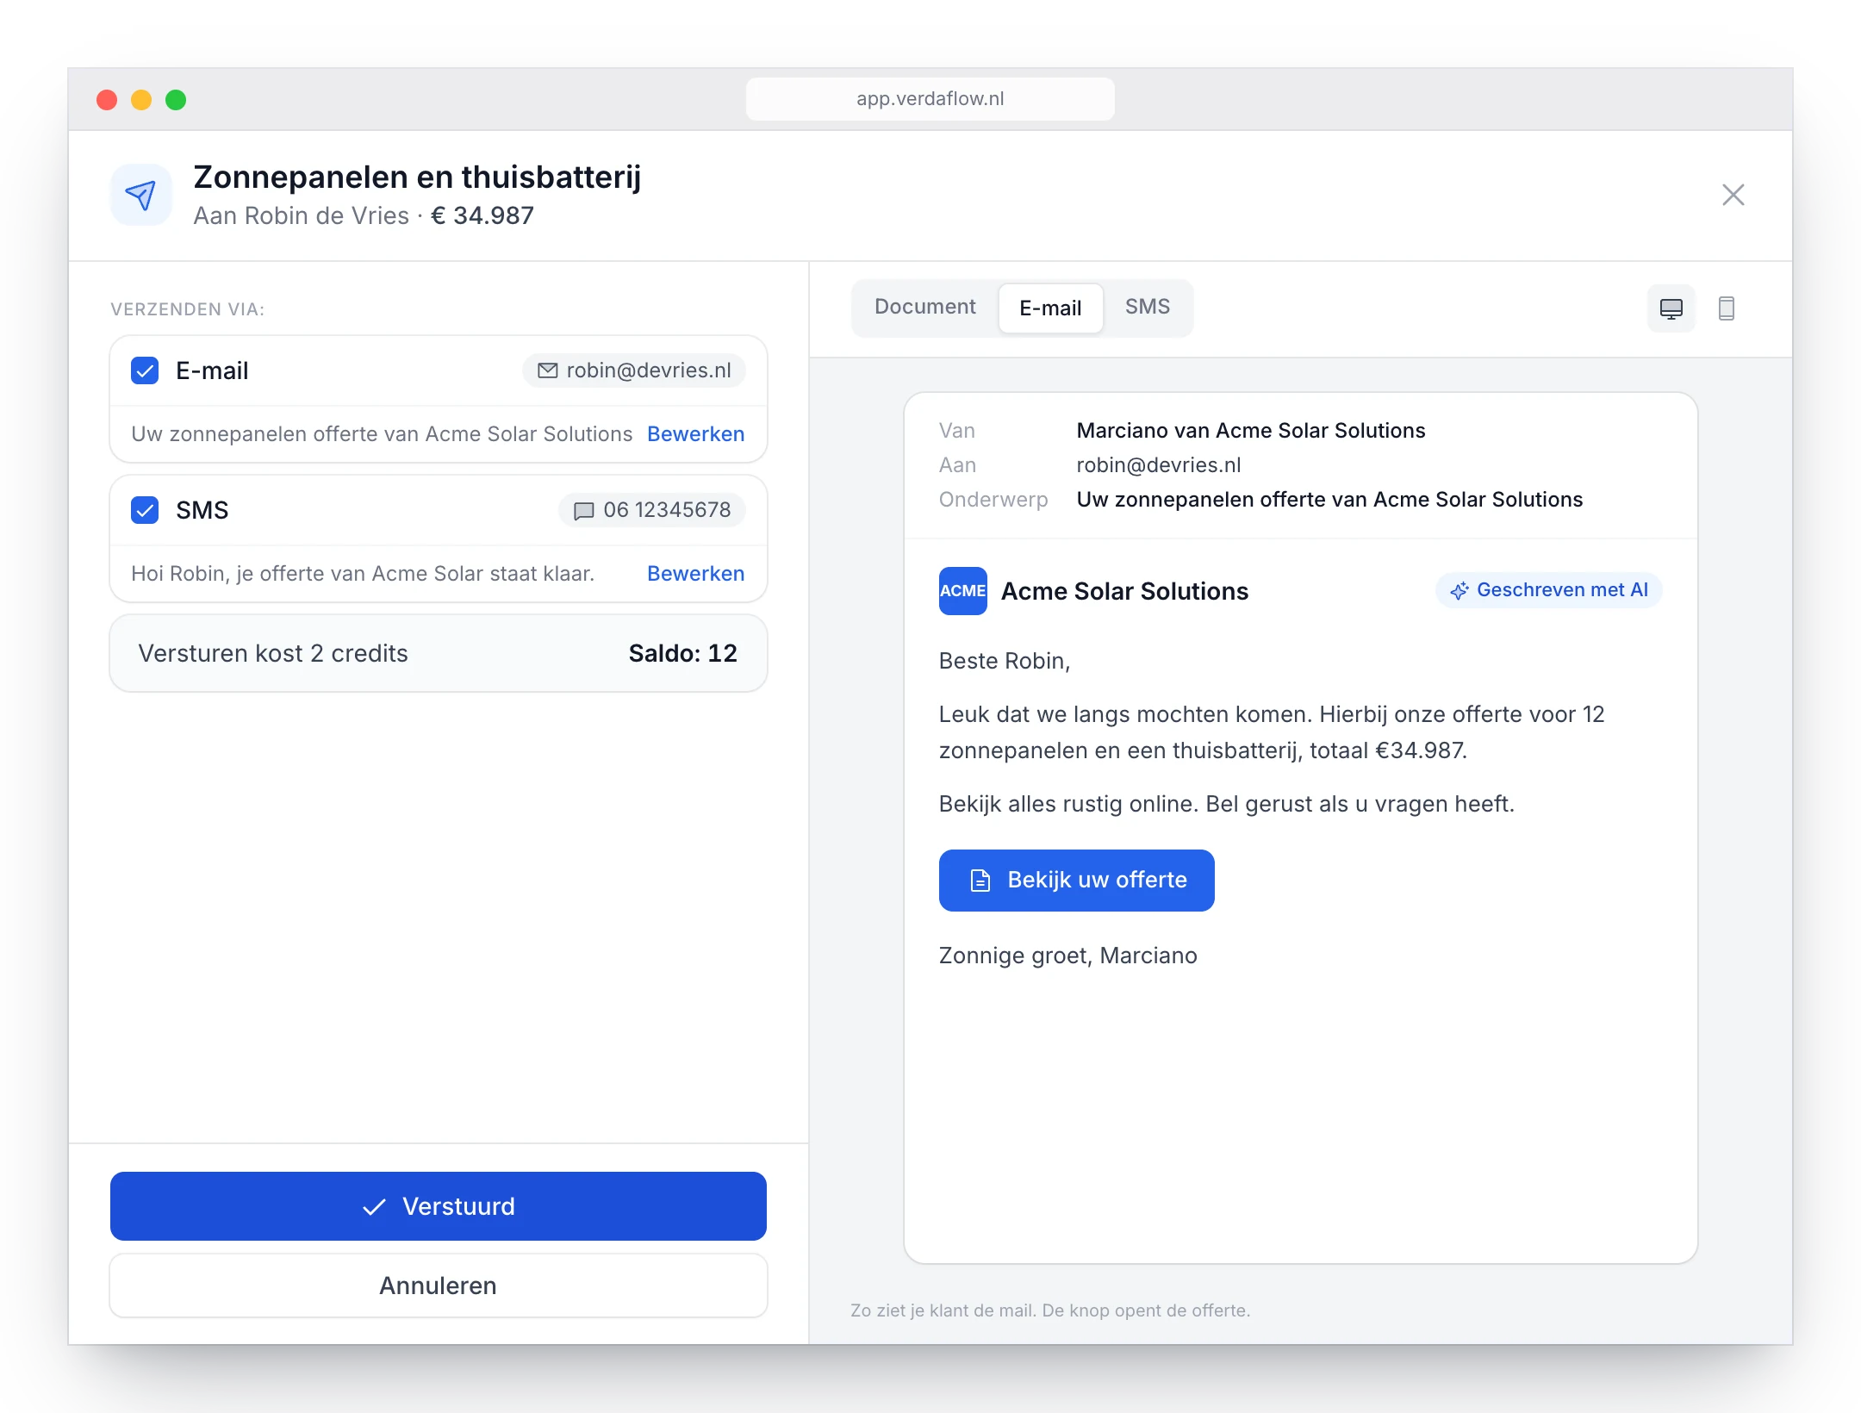Click the Verstuurd button
The width and height of the screenshot is (1861, 1413).
click(439, 1206)
